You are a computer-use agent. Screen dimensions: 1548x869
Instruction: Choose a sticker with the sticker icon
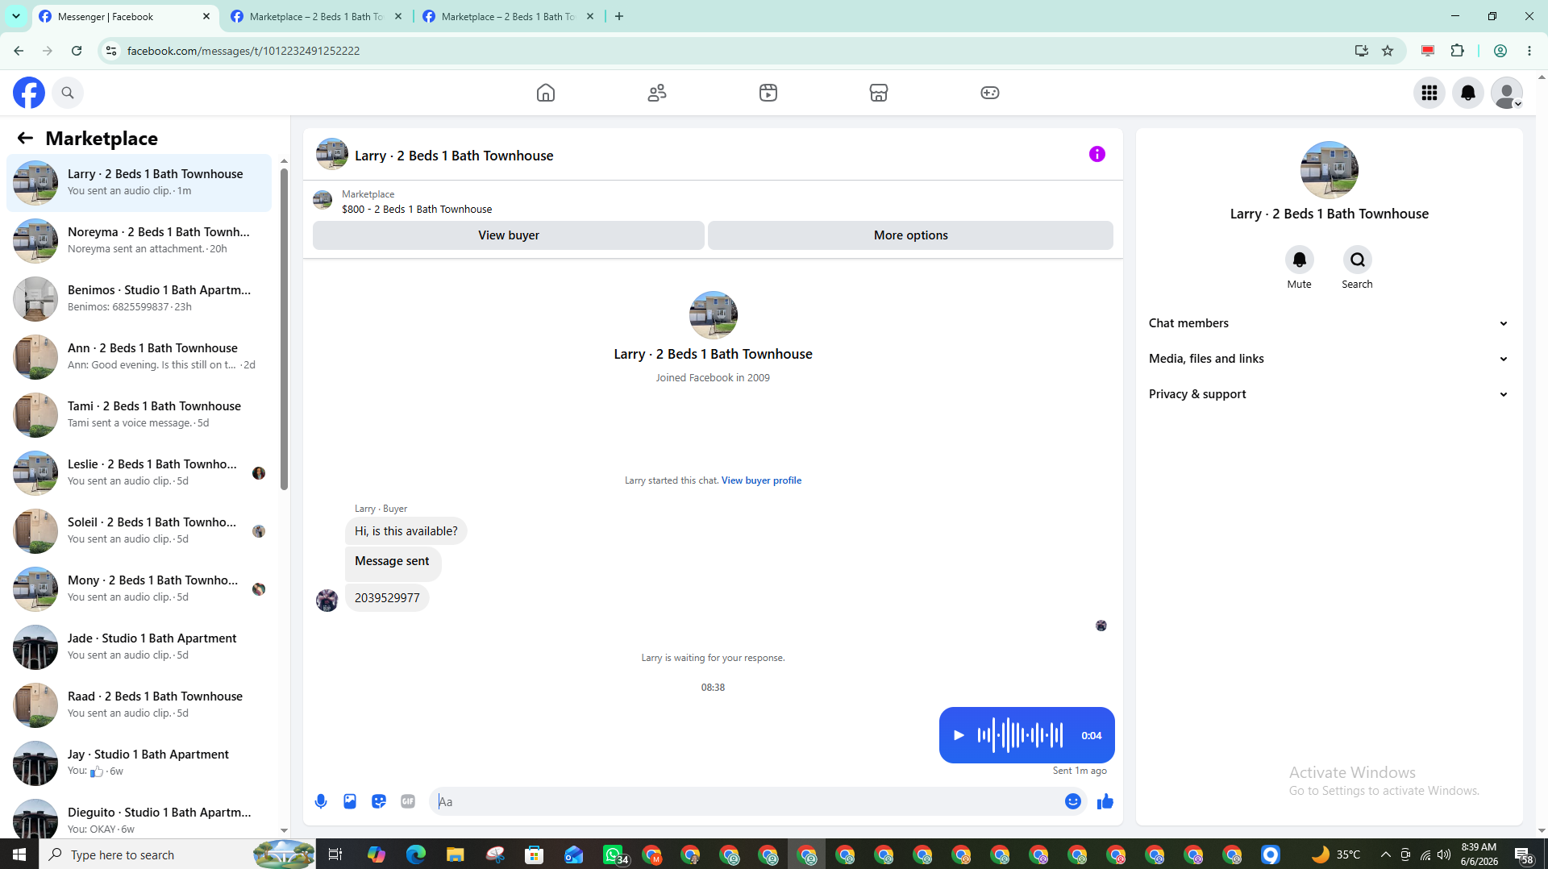379,801
